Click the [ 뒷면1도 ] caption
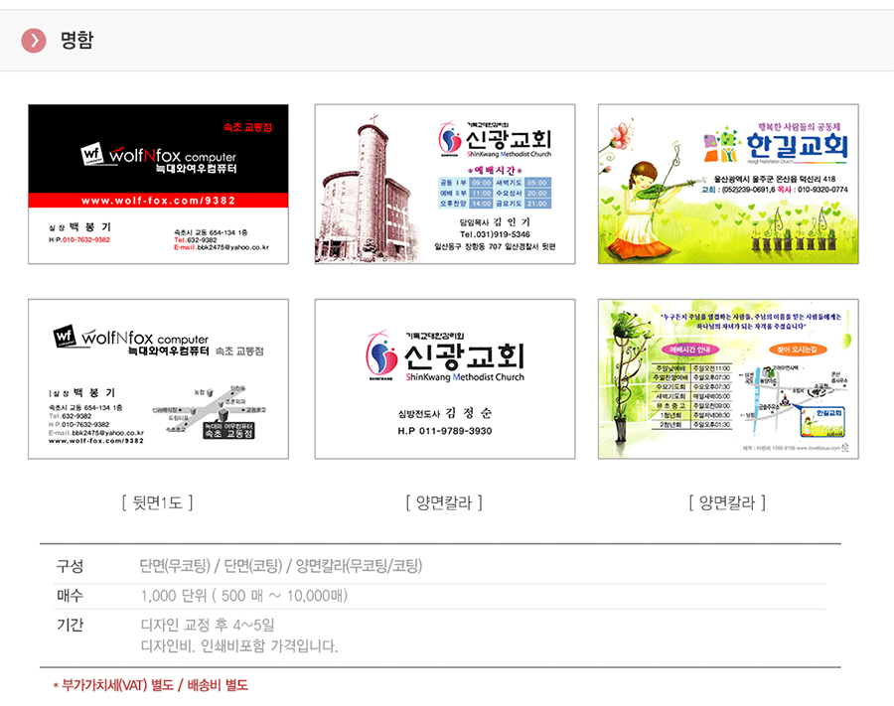The width and height of the screenshot is (894, 706). tap(157, 502)
